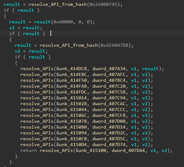Select &unk_414F50 symbol

coord(72,80)
